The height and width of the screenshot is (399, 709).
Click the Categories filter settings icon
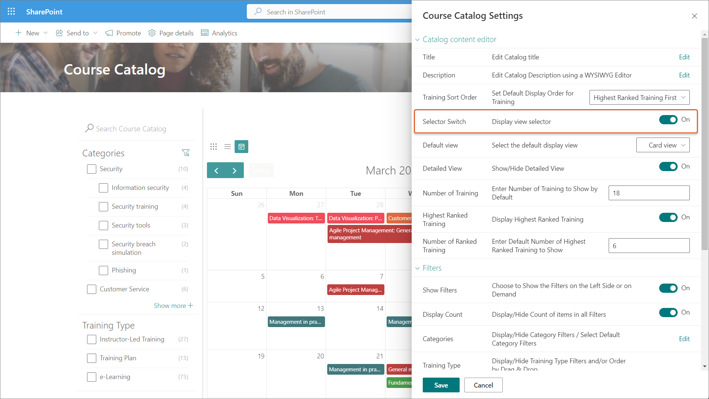tap(186, 153)
